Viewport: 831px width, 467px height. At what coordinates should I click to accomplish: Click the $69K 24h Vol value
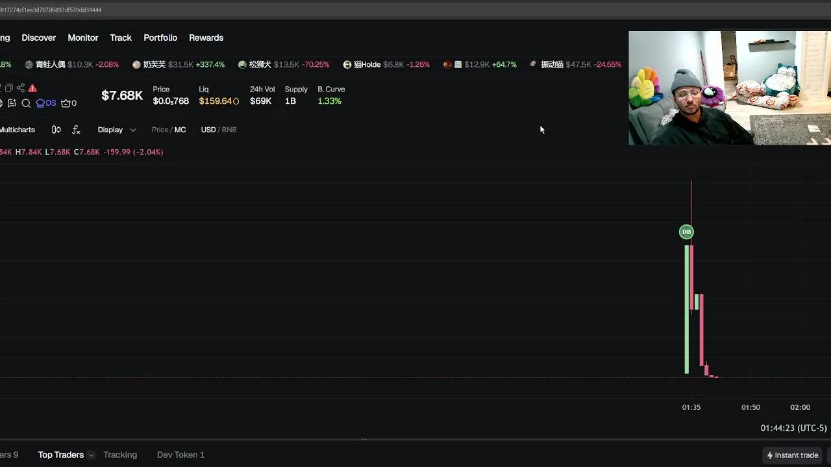(x=260, y=101)
